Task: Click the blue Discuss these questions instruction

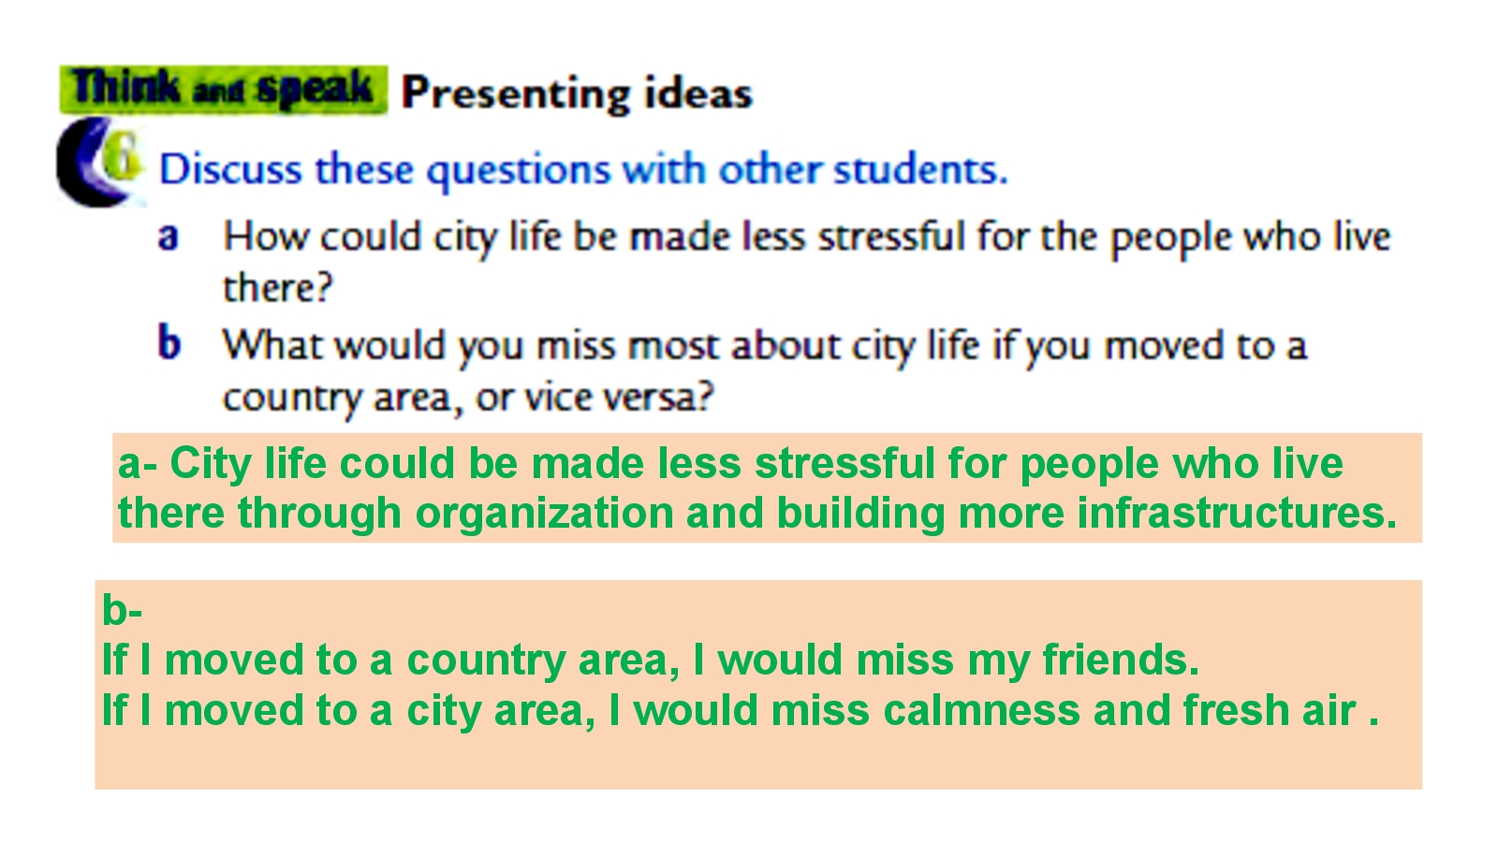Action: pyautogui.click(x=582, y=170)
